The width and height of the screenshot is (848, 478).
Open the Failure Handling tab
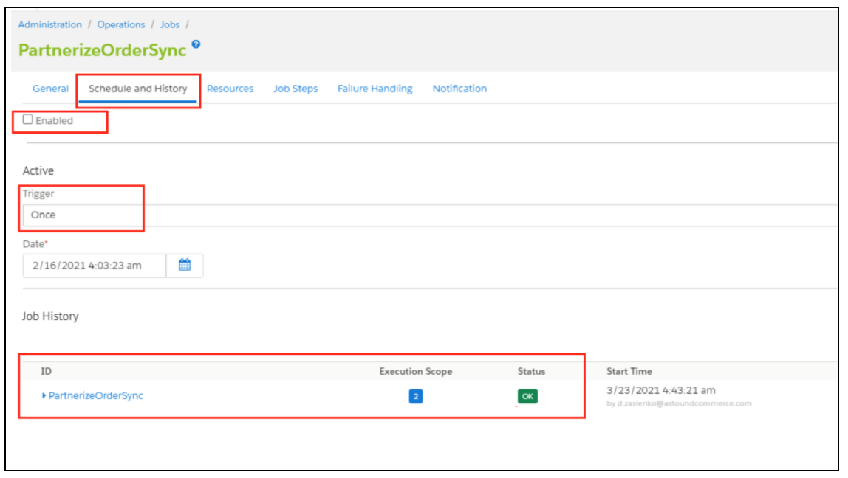tap(375, 89)
